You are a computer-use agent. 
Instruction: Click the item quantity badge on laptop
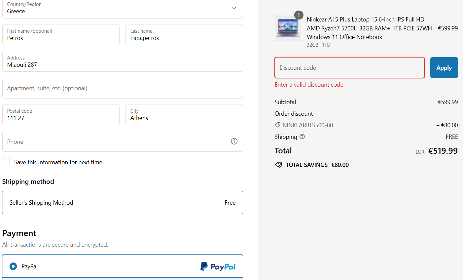click(x=299, y=15)
